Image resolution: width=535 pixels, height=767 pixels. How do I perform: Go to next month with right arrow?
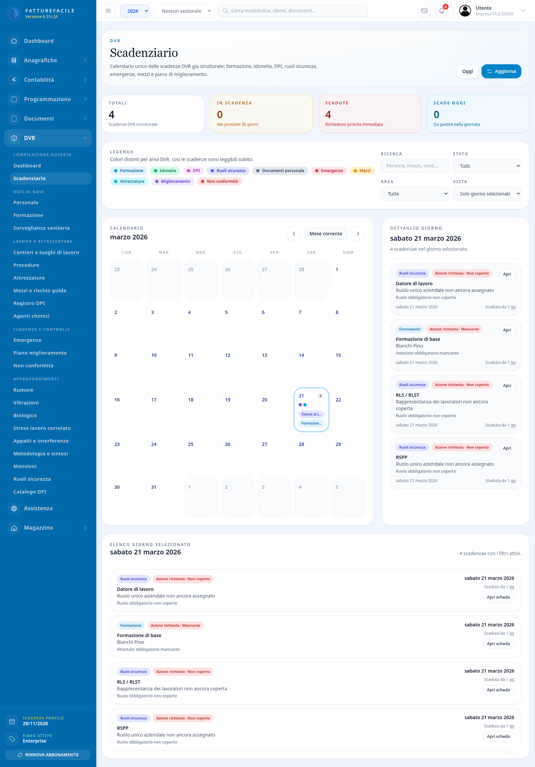point(358,234)
